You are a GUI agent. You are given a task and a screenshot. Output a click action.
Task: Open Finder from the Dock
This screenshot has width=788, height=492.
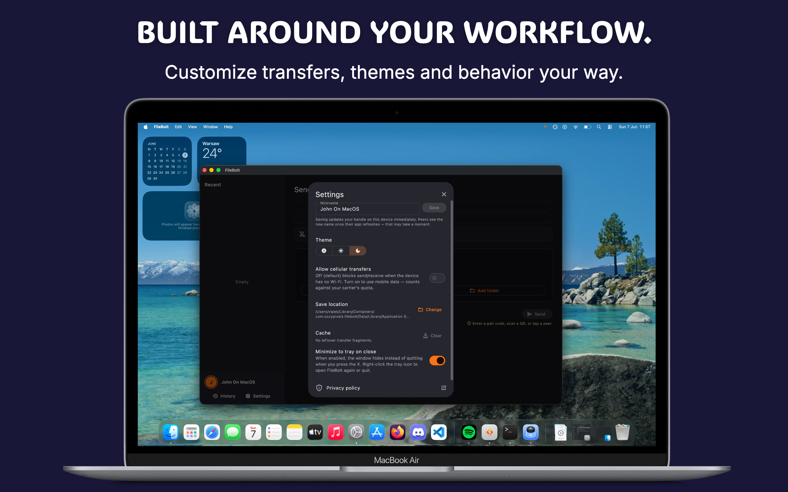click(x=171, y=432)
